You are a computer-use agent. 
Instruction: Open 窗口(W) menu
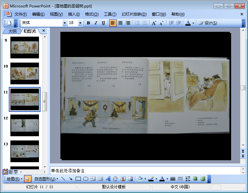[159, 14]
